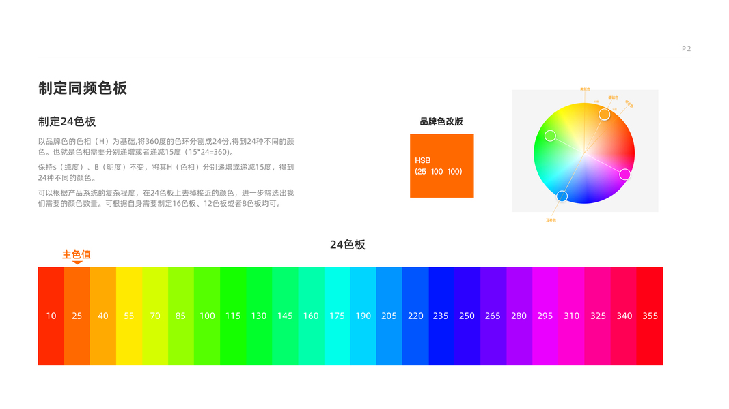Pick the red swatch labeled 355
Screen dimensions: 729x409
click(x=650, y=316)
